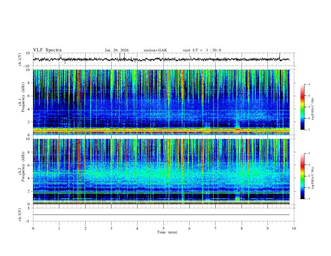The width and height of the screenshot is (331, 256).
Task: Click the "ch.1(V)" waveform axis label
Action: click(20, 59)
